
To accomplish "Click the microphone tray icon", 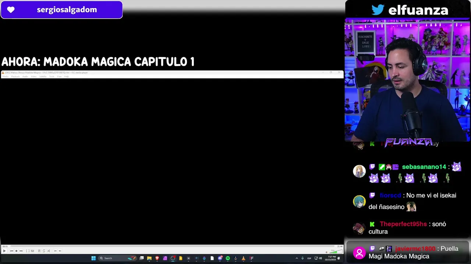I will [x=302, y=258].
